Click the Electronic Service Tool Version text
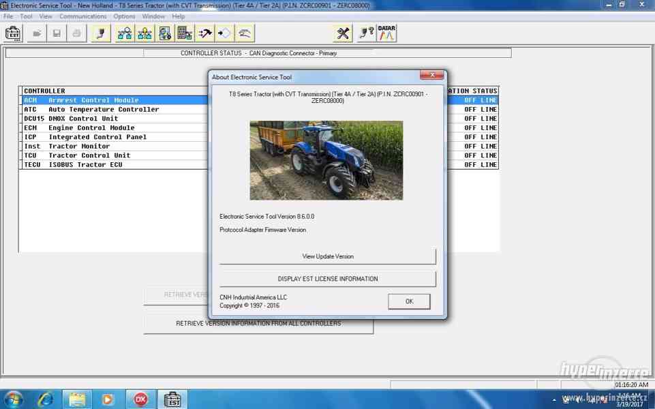This screenshot has height=409, width=655. [x=266, y=216]
